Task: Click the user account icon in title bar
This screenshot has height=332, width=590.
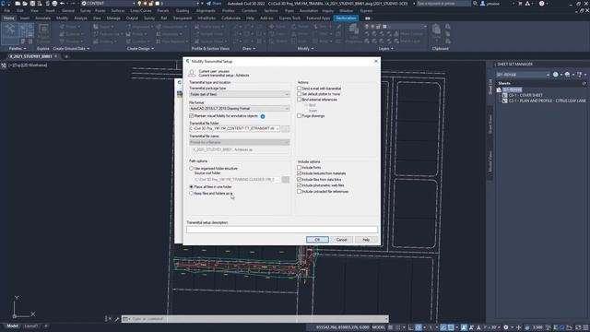Action: coord(483,4)
